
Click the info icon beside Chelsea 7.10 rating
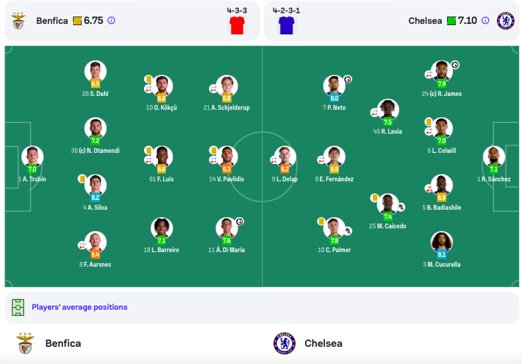[x=486, y=21]
